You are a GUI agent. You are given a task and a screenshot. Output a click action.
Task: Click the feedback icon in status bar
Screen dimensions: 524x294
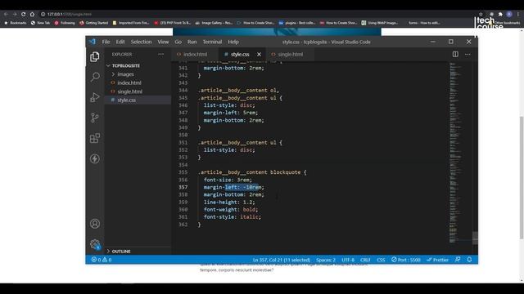(458, 260)
